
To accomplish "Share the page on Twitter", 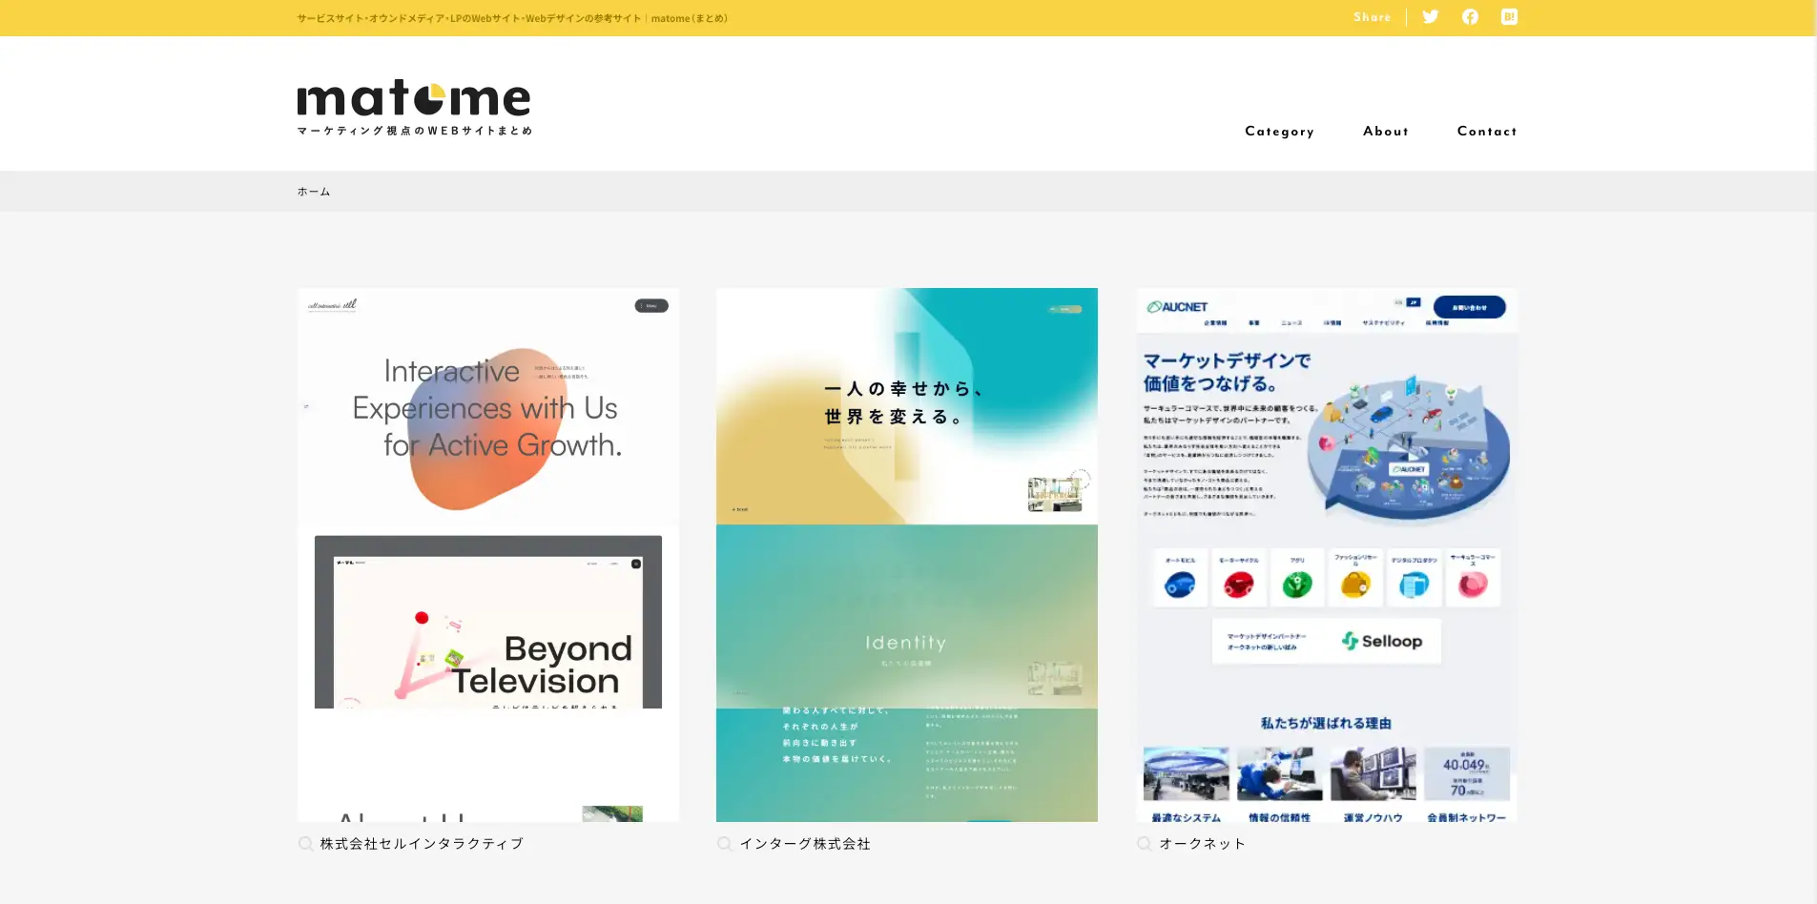I will point(1430,17).
